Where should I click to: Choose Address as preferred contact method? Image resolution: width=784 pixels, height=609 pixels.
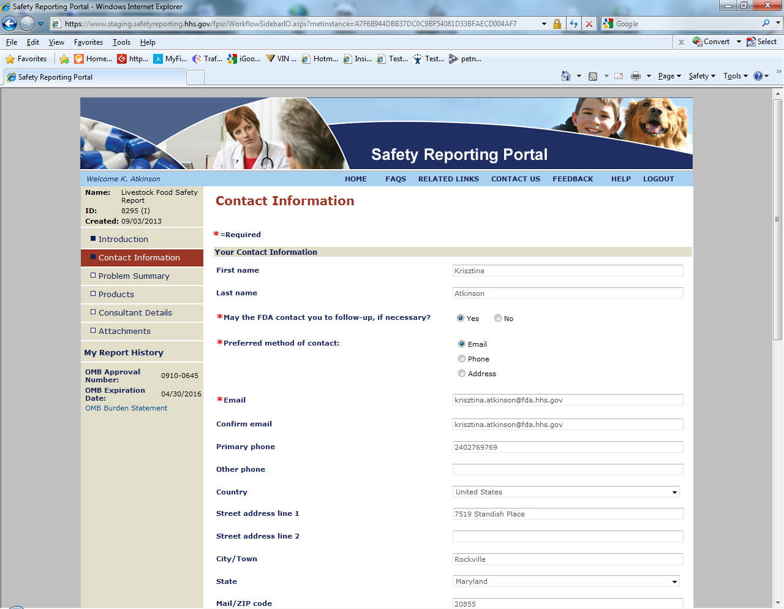(462, 373)
